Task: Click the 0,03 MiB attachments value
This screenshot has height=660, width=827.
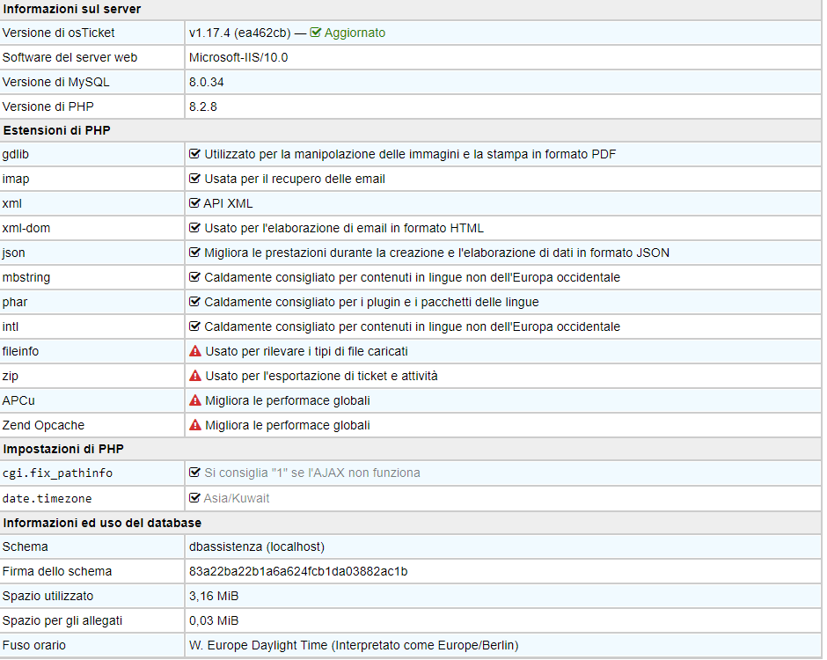Action: (214, 620)
